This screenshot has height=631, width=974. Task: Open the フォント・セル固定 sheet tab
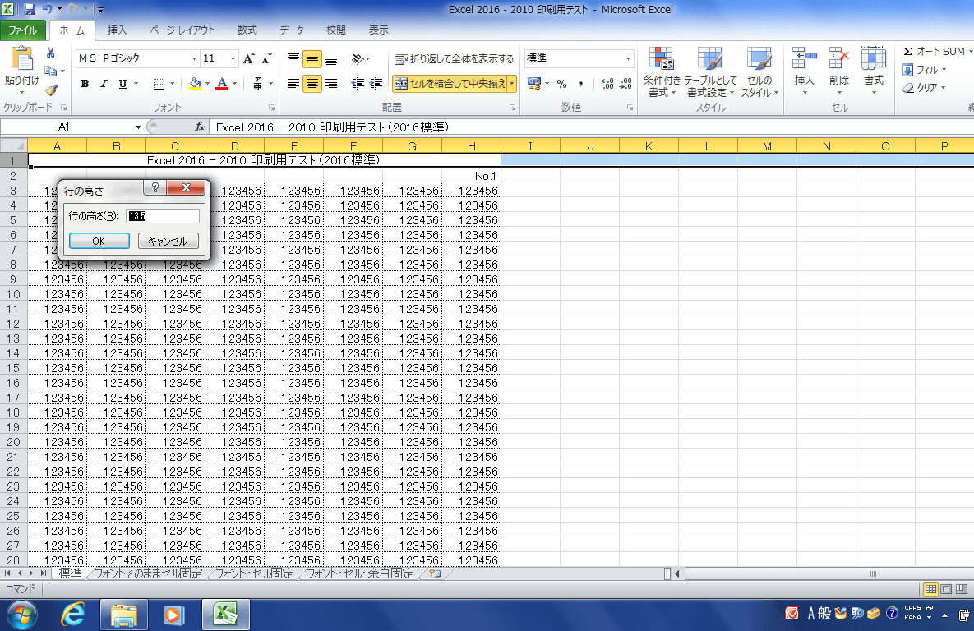tap(254, 573)
